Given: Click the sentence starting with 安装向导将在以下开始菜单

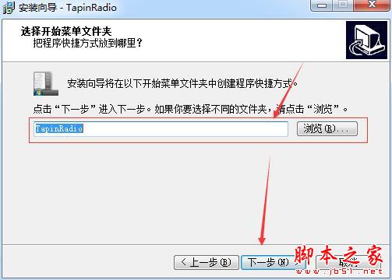Looking at the screenshot, I should tap(182, 83).
